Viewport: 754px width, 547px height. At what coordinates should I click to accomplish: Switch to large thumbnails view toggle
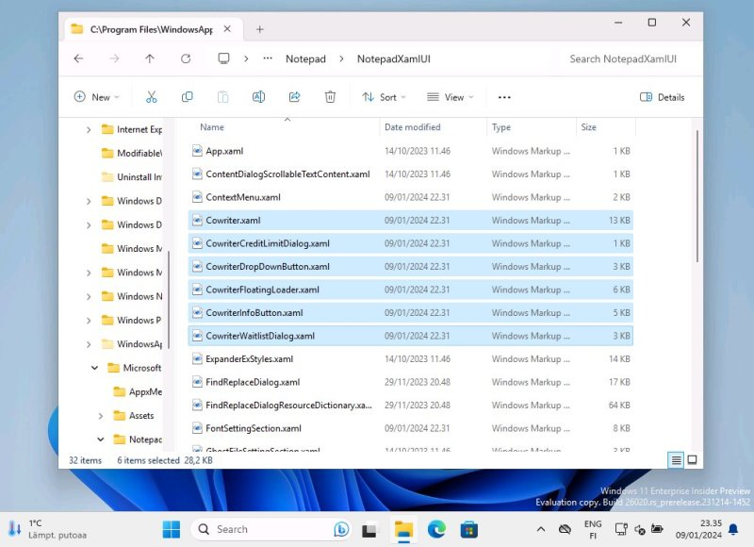point(692,460)
